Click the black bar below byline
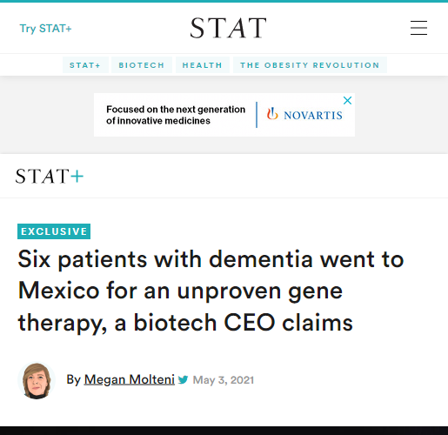This screenshot has width=448, height=435. point(224,431)
